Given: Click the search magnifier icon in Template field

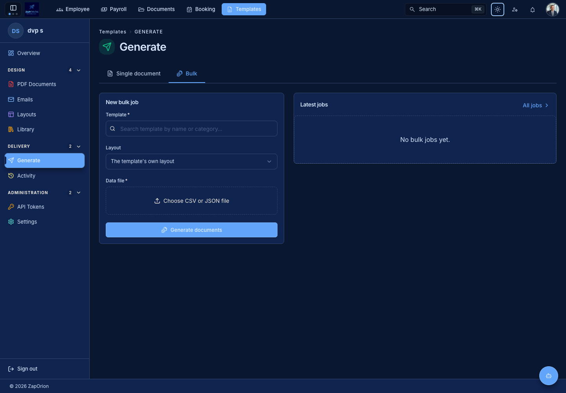Looking at the screenshot, I should pyautogui.click(x=112, y=129).
